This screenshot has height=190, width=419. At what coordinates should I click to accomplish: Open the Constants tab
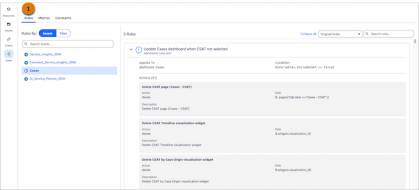(x=63, y=18)
